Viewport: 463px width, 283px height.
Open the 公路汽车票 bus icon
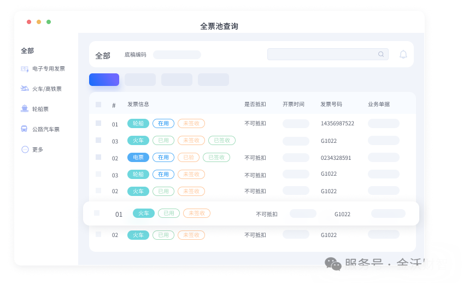[24, 129]
